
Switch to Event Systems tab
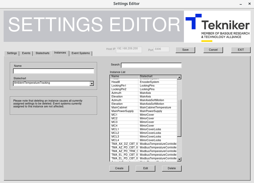click(x=81, y=53)
